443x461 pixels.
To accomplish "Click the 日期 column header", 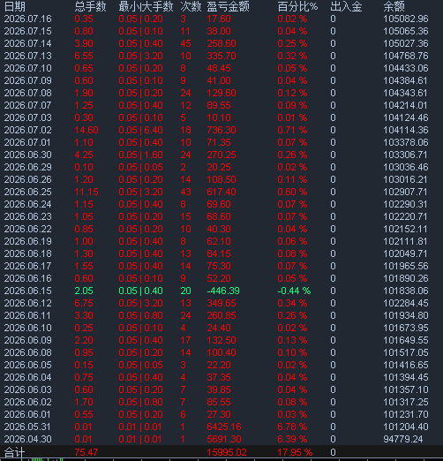I will point(15,6).
